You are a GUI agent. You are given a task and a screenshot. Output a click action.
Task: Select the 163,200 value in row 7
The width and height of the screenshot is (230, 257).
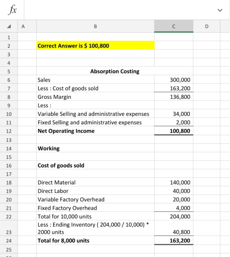(x=174, y=88)
